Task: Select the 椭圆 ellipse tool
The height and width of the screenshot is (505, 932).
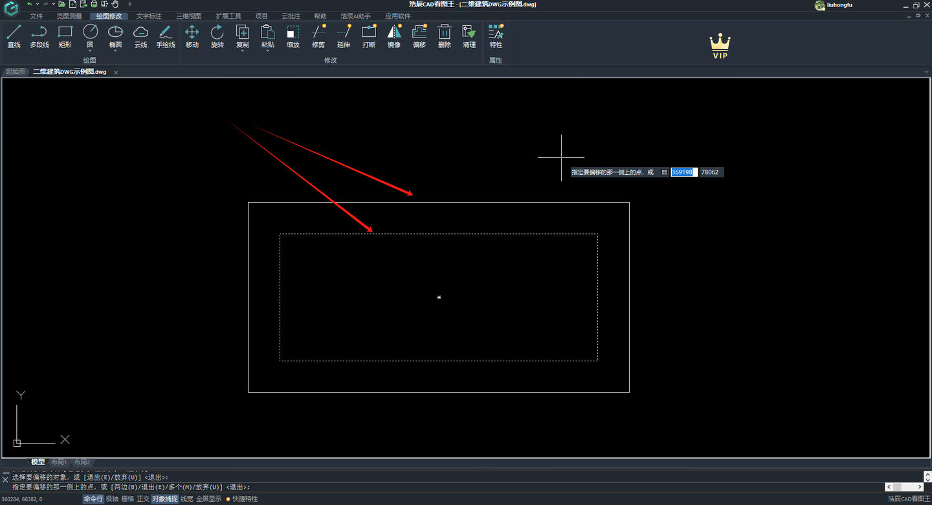Action: coord(115,35)
